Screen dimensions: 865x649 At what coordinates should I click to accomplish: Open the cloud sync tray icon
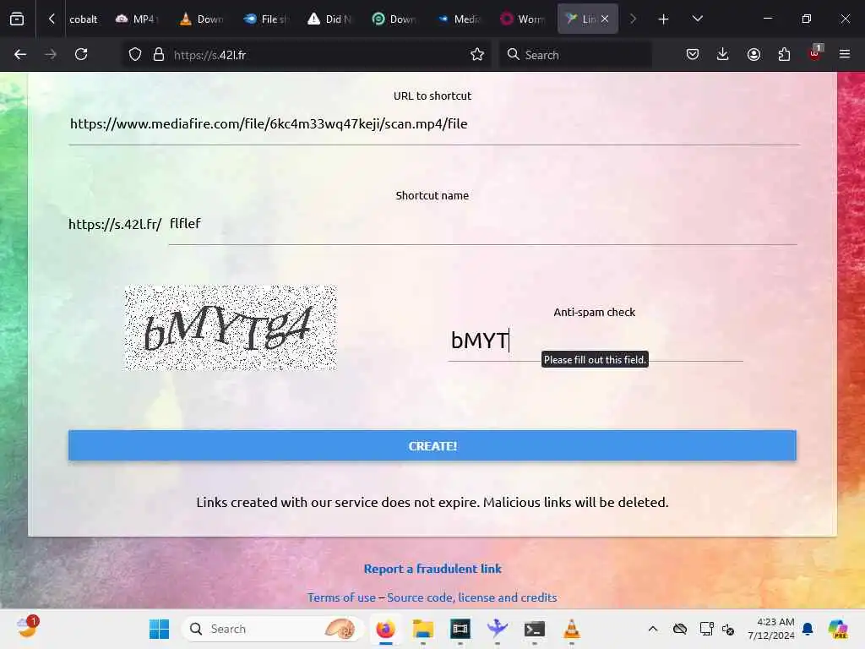point(680,629)
